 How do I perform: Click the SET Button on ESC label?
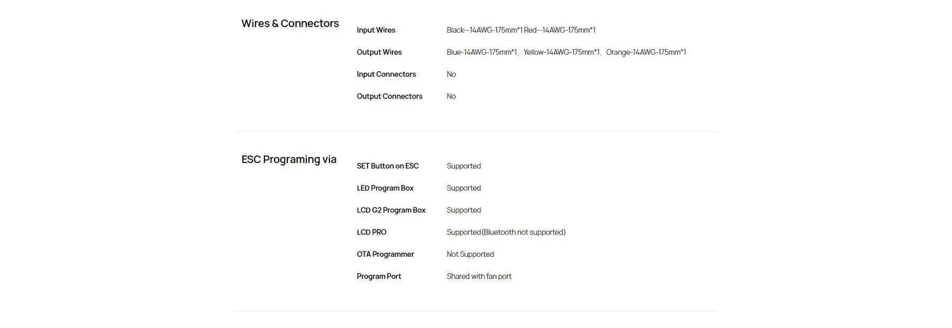(x=388, y=166)
